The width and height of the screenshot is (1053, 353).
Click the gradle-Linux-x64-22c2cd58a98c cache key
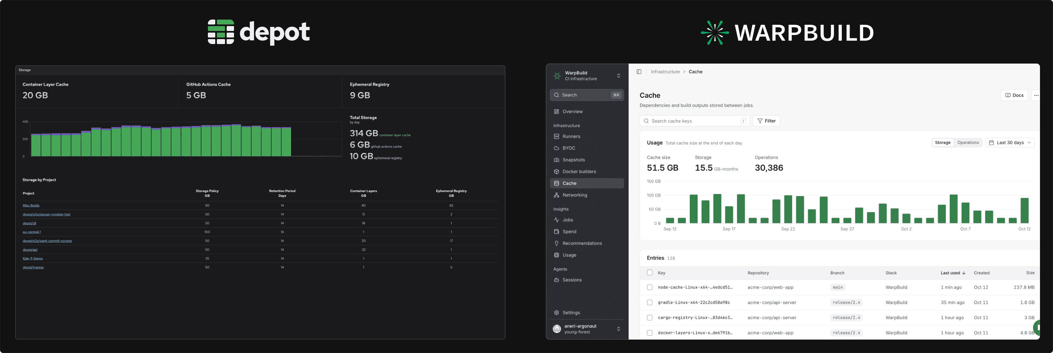pos(694,303)
